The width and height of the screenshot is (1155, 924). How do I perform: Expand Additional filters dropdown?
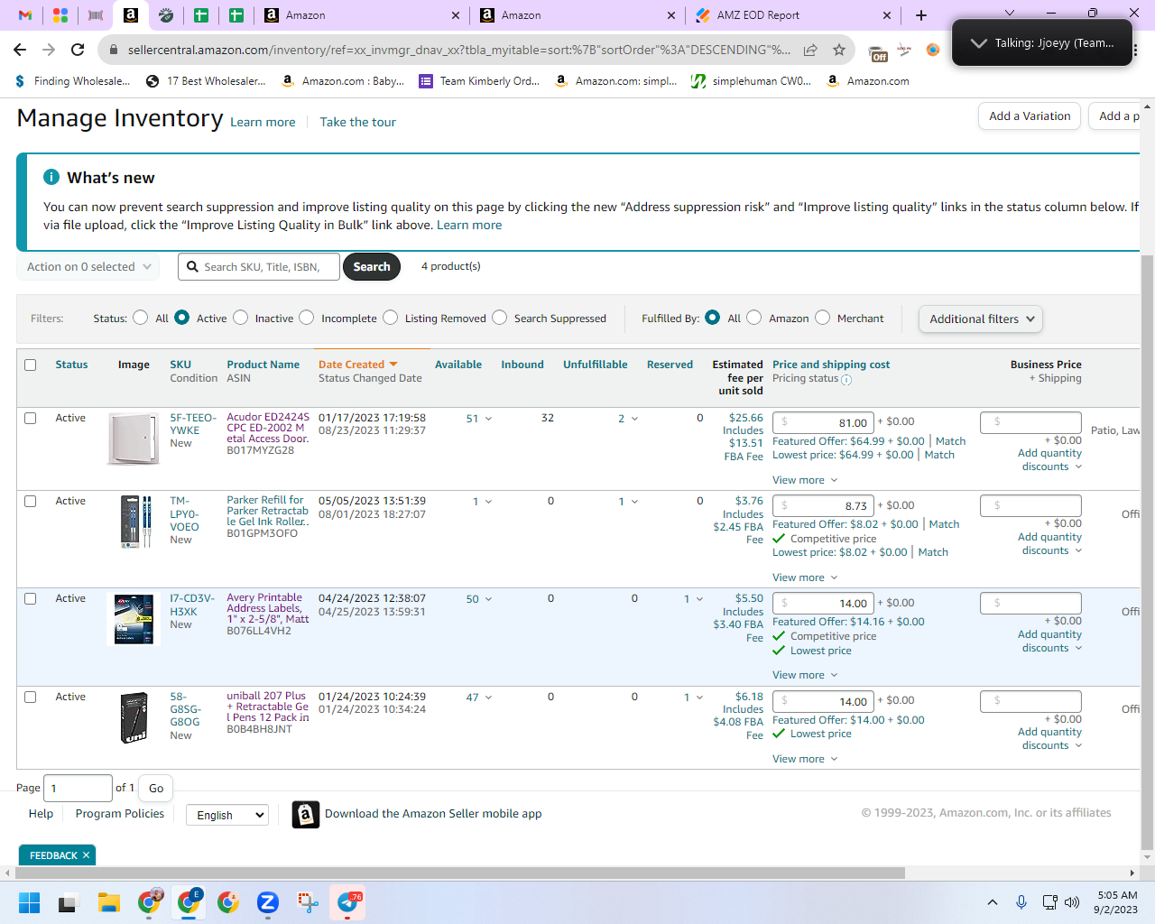[x=981, y=319]
